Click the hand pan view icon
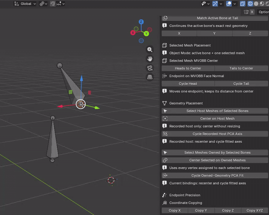The height and width of the screenshot is (215, 269). click(150, 59)
